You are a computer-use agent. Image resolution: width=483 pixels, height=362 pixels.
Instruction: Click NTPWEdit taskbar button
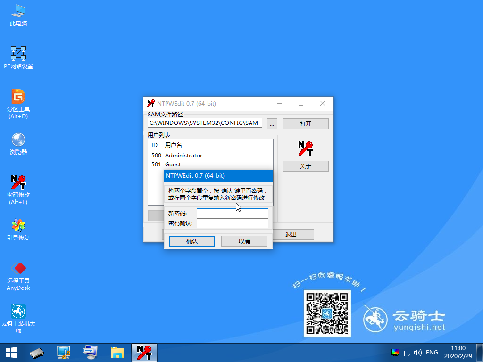[144, 353]
